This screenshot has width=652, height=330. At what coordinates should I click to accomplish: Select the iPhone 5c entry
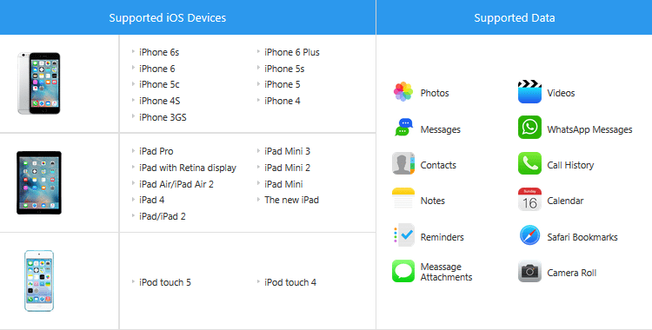159,84
